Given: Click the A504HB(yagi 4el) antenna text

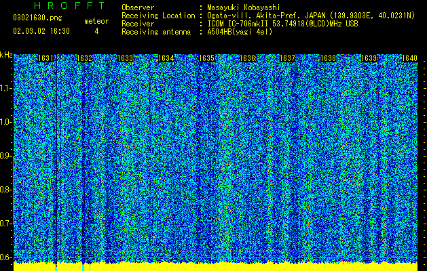Looking at the screenshot, I should coord(240,32).
